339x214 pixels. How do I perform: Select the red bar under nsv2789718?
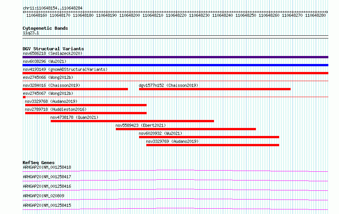pyautogui.click(x=86, y=113)
